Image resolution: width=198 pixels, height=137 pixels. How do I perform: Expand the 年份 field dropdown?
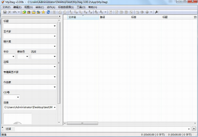pos(14,57)
